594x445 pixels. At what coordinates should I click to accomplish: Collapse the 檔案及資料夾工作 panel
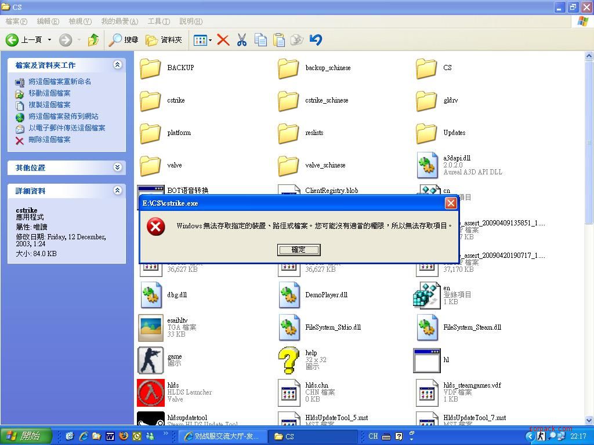(117, 65)
